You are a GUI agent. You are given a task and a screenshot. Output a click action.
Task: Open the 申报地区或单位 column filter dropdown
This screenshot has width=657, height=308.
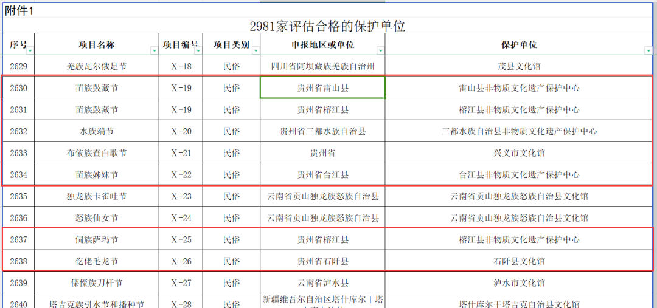tap(380, 50)
